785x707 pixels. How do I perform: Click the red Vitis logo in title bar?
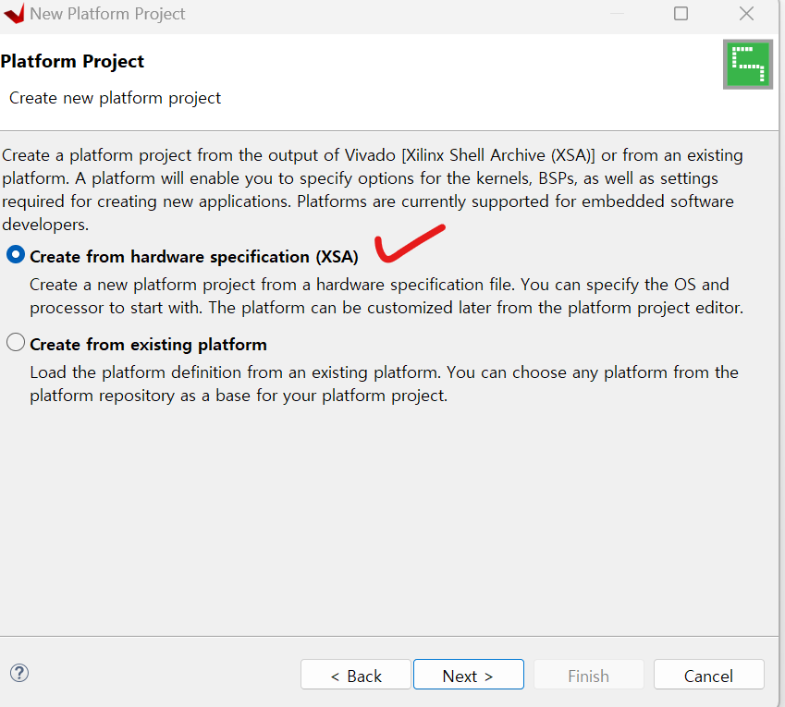15,14
